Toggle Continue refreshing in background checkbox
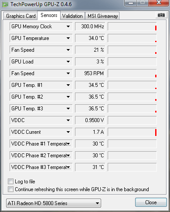The width and height of the screenshot is (170, 212). 10,189
